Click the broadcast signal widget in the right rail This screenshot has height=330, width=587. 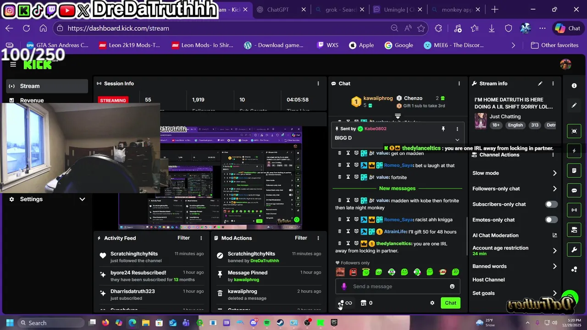(x=574, y=210)
